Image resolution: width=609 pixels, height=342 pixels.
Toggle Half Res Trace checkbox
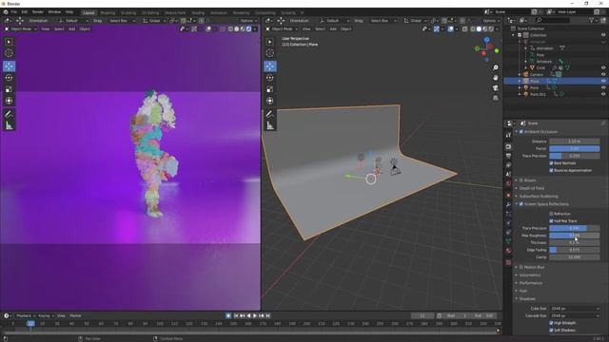[551, 221]
